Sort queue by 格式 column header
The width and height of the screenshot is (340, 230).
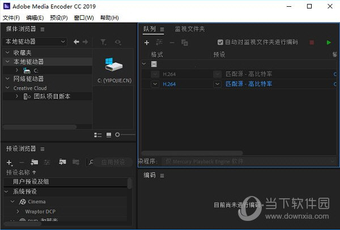[x=157, y=54]
